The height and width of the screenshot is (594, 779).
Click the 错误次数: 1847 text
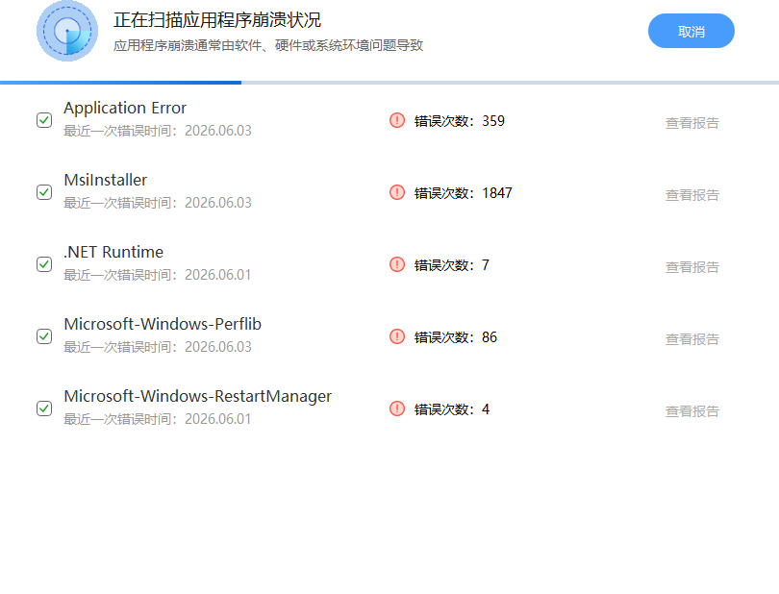tap(463, 192)
